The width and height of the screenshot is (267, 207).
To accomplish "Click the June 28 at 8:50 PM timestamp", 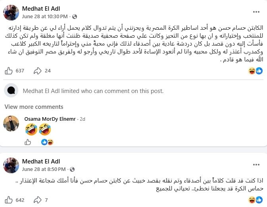I will click(44, 169).
